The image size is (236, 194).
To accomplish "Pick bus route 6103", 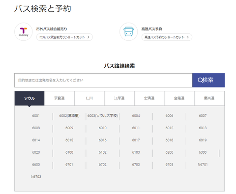I will click(x=136, y=152).
